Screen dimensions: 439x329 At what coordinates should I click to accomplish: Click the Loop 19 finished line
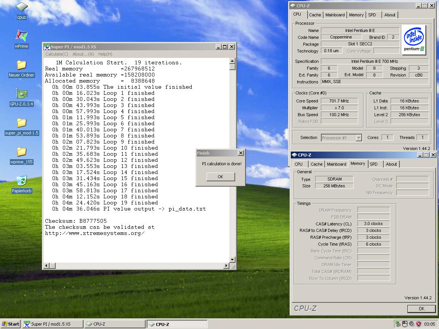coord(105,203)
